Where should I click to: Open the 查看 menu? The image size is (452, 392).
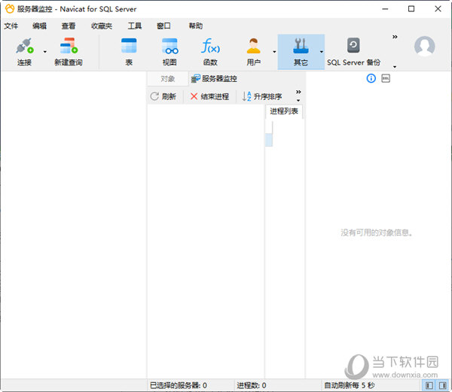click(x=69, y=26)
